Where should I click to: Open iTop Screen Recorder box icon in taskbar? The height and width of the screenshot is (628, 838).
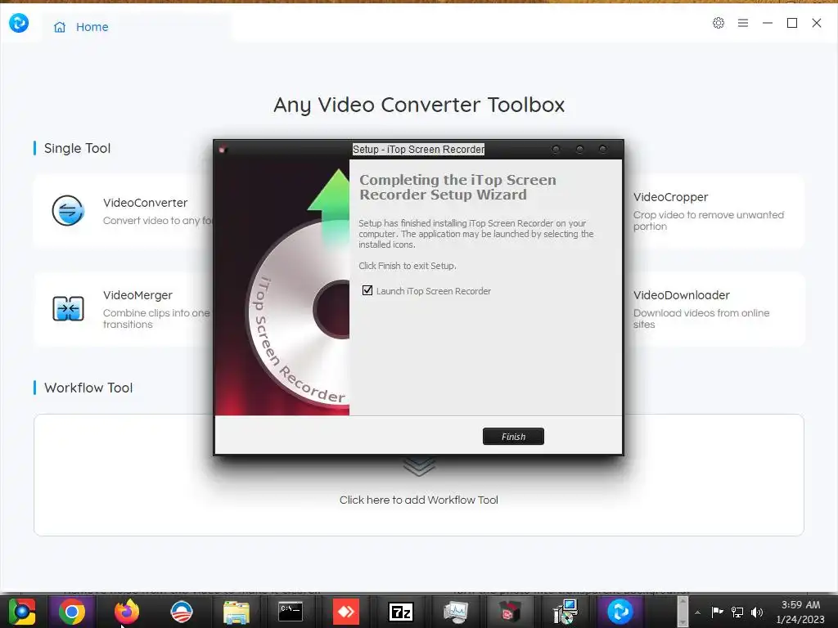(510, 612)
